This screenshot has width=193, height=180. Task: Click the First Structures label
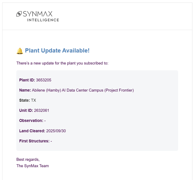34,141
